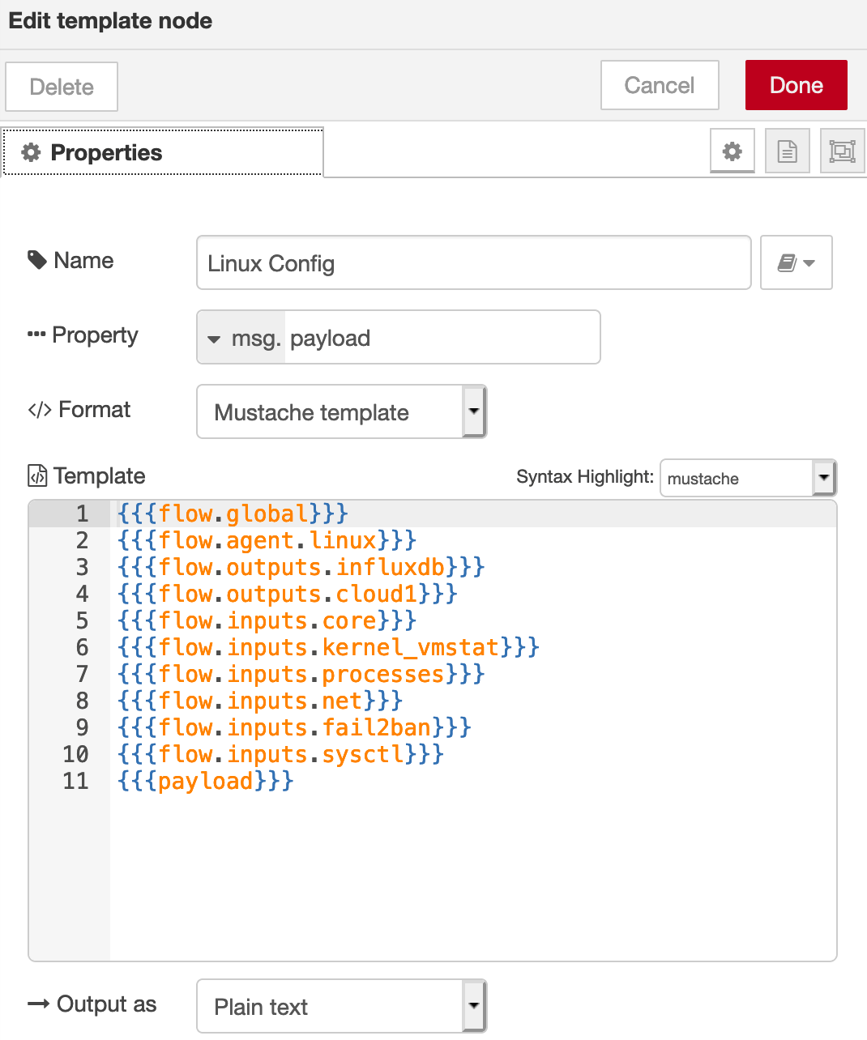The height and width of the screenshot is (1040, 867).
Task: Open the Syntax Highlight mustache dropdown
Action: (747, 478)
